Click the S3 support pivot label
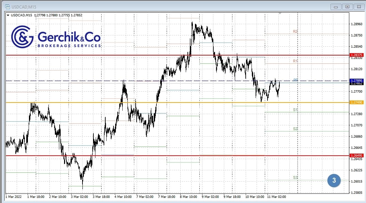 [x=295, y=177]
